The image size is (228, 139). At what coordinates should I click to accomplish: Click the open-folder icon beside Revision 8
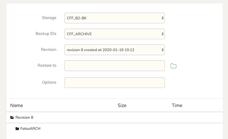tap(12, 117)
